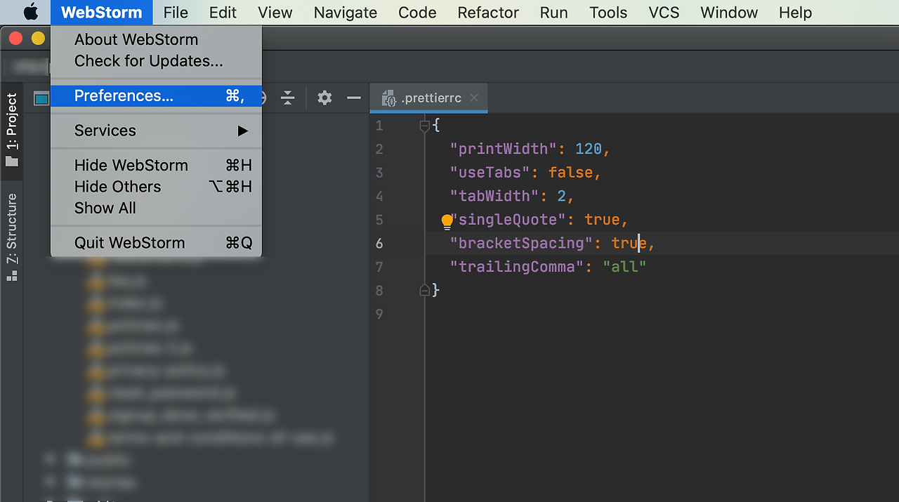The width and height of the screenshot is (899, 502).
Task: Click the "useTabs" key
Action: coord(489,173)
